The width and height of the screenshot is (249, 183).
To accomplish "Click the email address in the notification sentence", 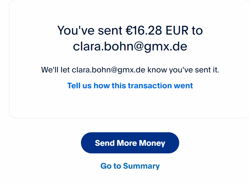I will (109, 70).
